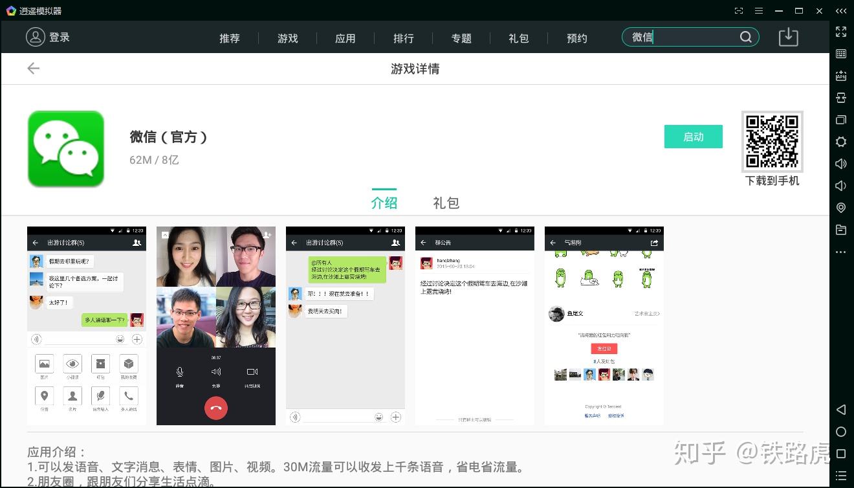Click the user login avatar icon
The height and width of the screenshot is (488, 854).
[x=36, y=37]
